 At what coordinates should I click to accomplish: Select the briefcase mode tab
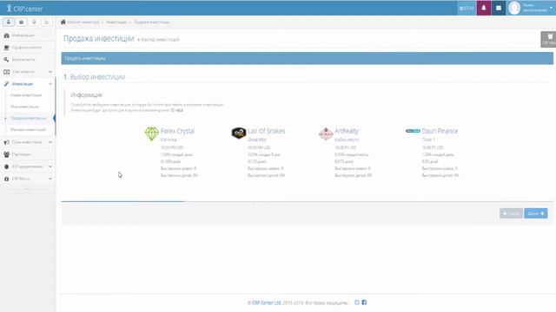click(21, 22)
